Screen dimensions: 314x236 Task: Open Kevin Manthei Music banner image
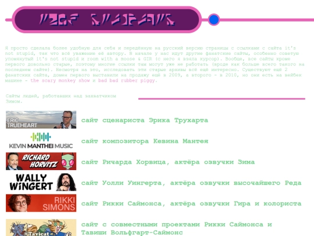pyautogui.click(x=41, y=140)
